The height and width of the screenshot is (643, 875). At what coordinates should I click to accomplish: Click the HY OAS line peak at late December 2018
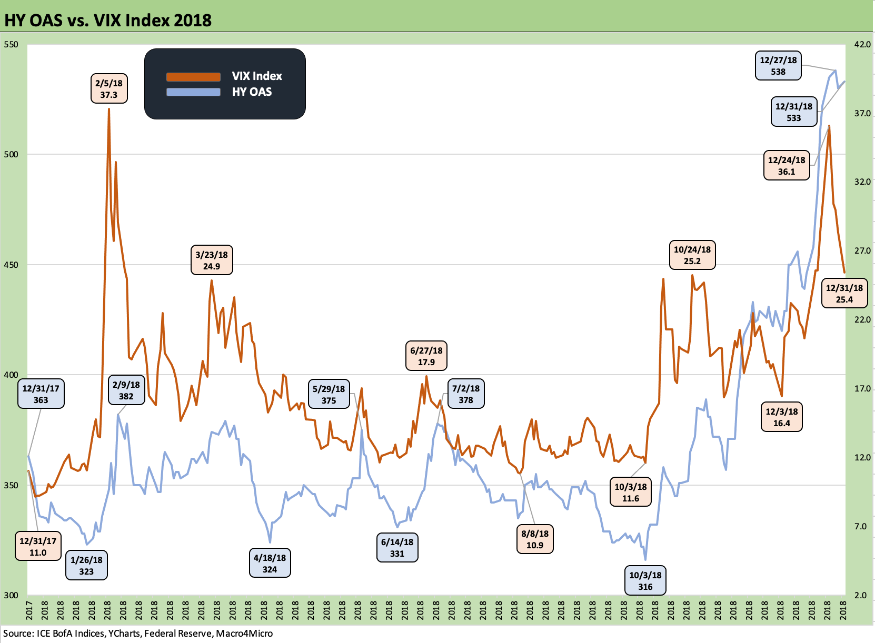(836, 71)
